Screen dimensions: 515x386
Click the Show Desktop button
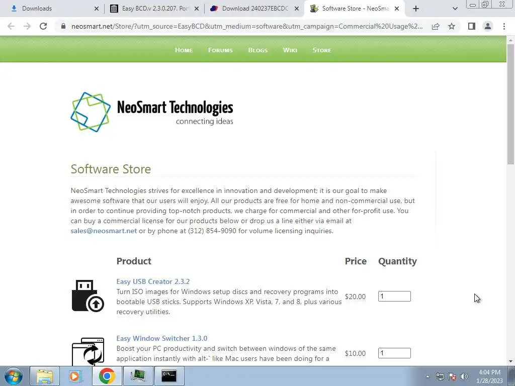(x=511, y=376)
